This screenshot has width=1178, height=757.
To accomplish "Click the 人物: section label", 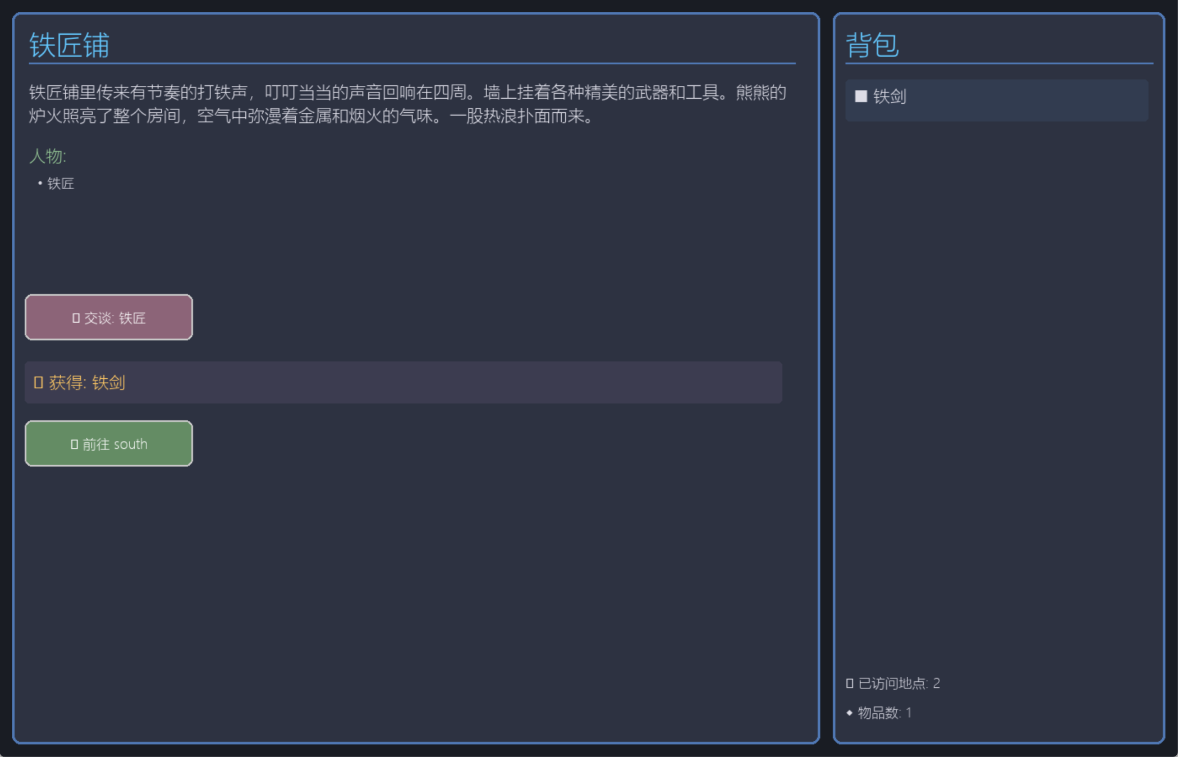I will coord(48,156).
